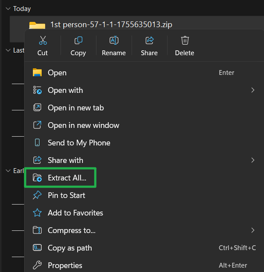The width and height of the screenshot is (264, 272).
Task: Click the Rename icon
Action: (114, 41)
